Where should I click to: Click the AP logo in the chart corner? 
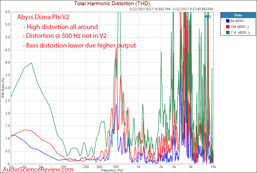[207, 16]
